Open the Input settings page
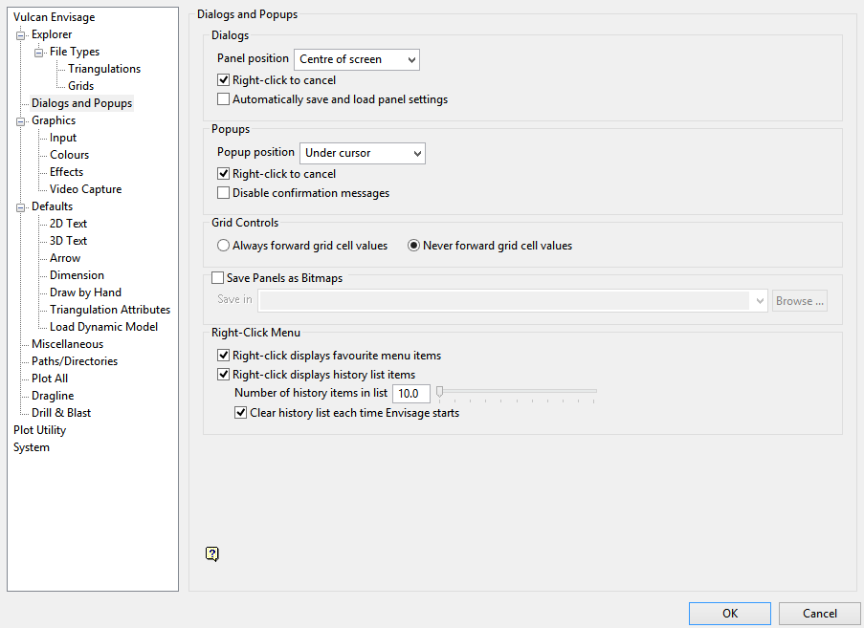The width and height of the screenshot is (864, 628). pyautogui.click(x=63, y=138)
